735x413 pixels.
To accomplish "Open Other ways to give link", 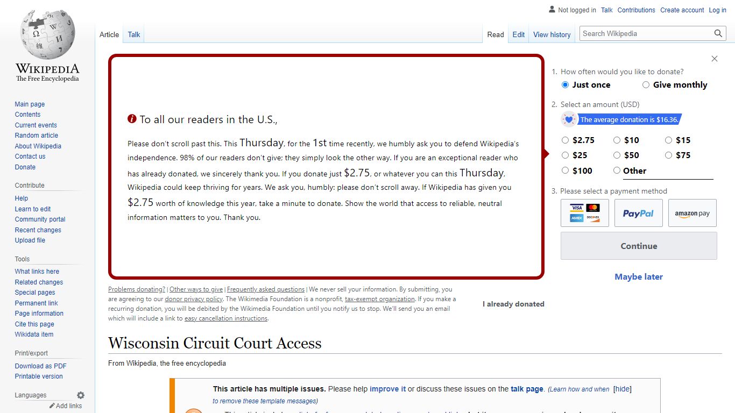I will [196, 289].
